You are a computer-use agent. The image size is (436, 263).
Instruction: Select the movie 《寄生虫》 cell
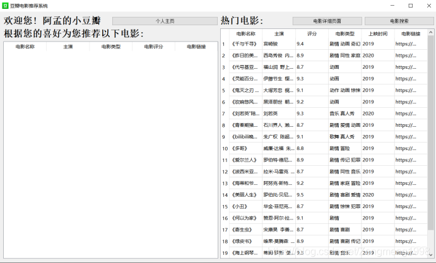click(245, 230)
